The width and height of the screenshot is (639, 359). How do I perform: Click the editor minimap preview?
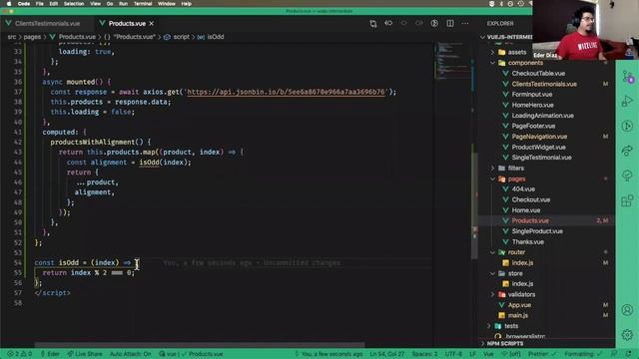coord(452,61)
